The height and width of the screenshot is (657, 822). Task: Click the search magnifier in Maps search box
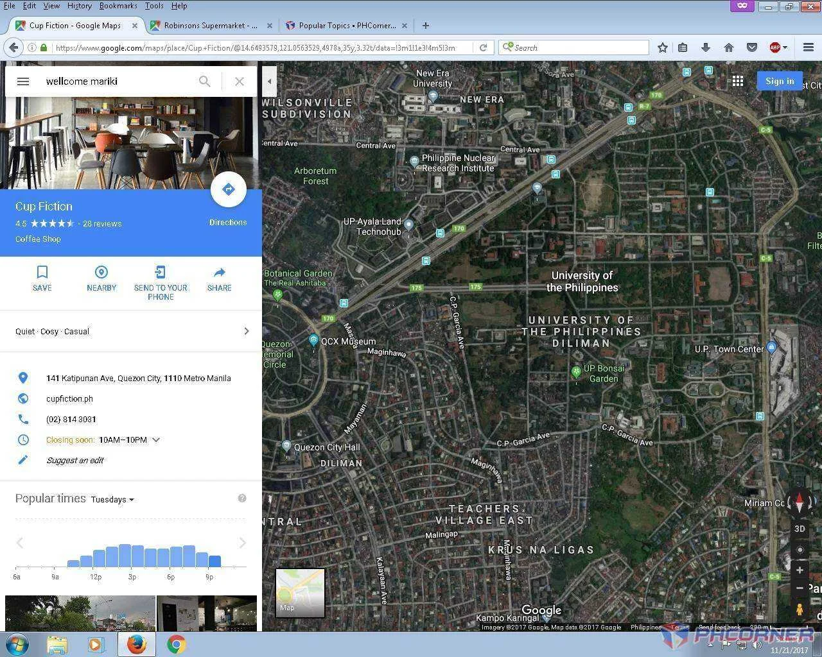(204, 81)
